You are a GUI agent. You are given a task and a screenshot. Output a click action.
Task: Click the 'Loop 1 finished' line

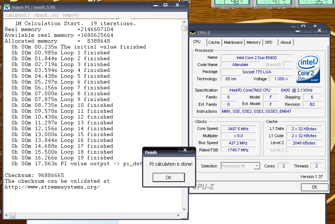[x=61, y=53]
